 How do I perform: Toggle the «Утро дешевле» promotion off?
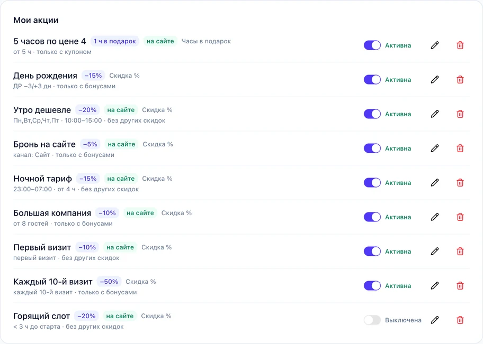pos(372,114)
